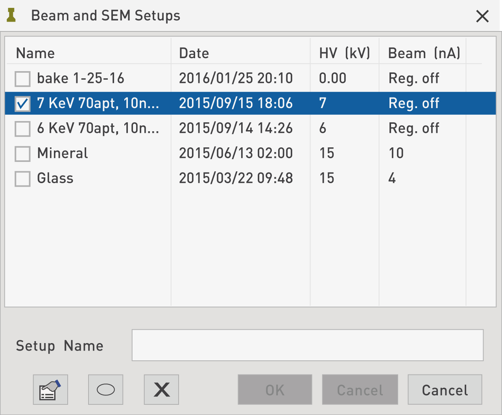This screenshot has width=502, height=415.
Task: Sort by the Name column header
Action: click(x=35, y=53)
